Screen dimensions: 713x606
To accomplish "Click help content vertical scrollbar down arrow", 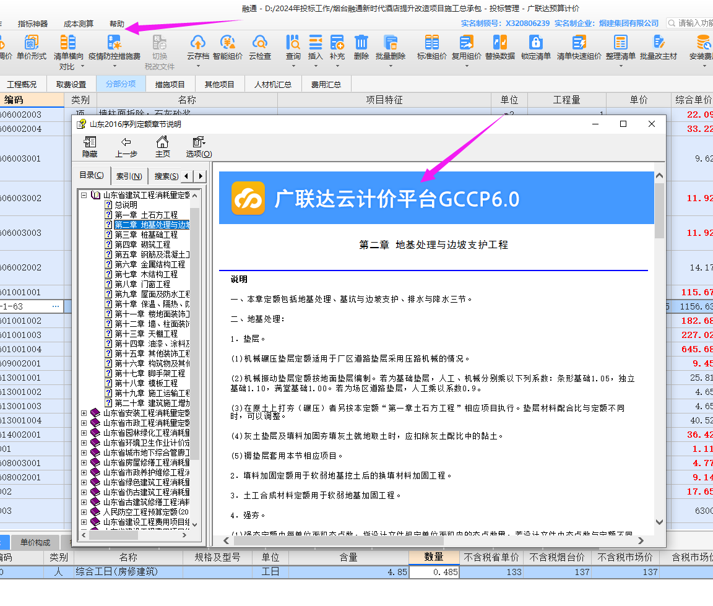I will (659, 522).
